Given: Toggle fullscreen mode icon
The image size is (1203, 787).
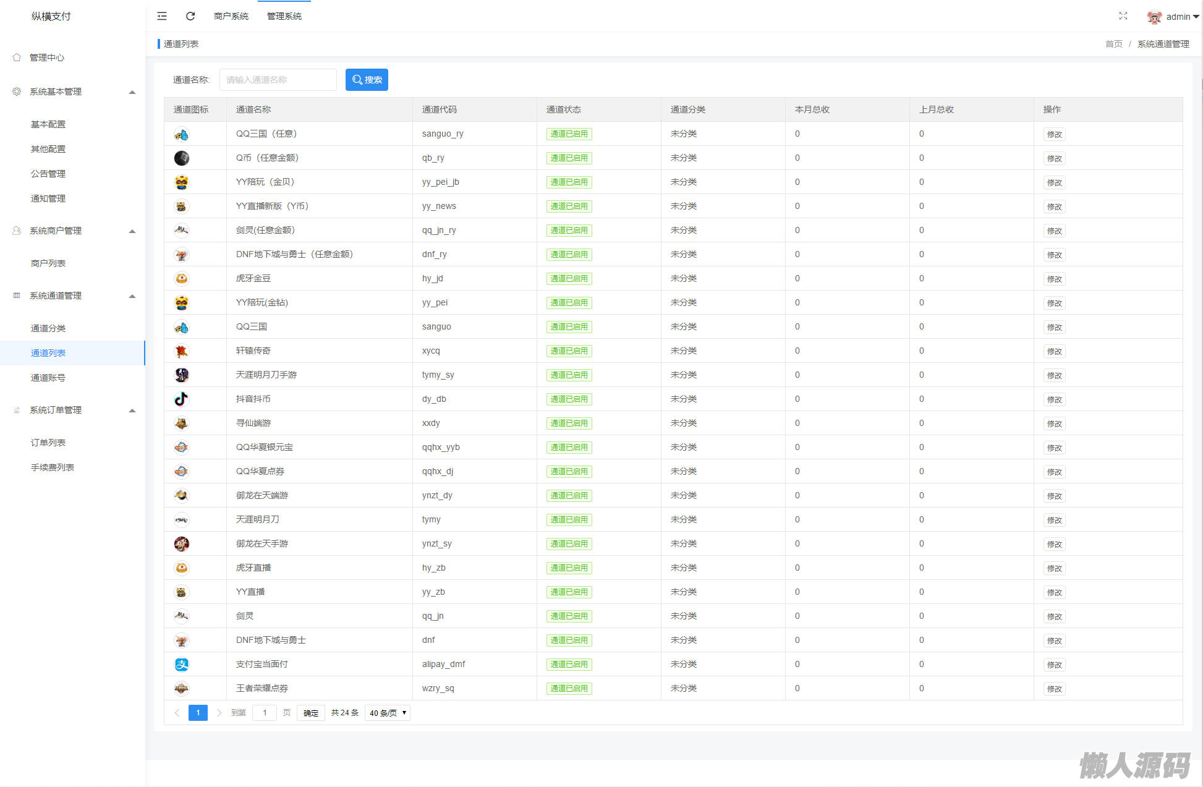Looking at the screenshot, I should click(1123, 16).
